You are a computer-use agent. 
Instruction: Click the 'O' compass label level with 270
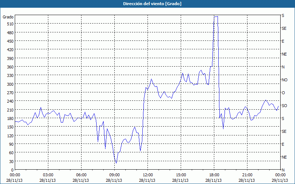[x=283, y=93]
